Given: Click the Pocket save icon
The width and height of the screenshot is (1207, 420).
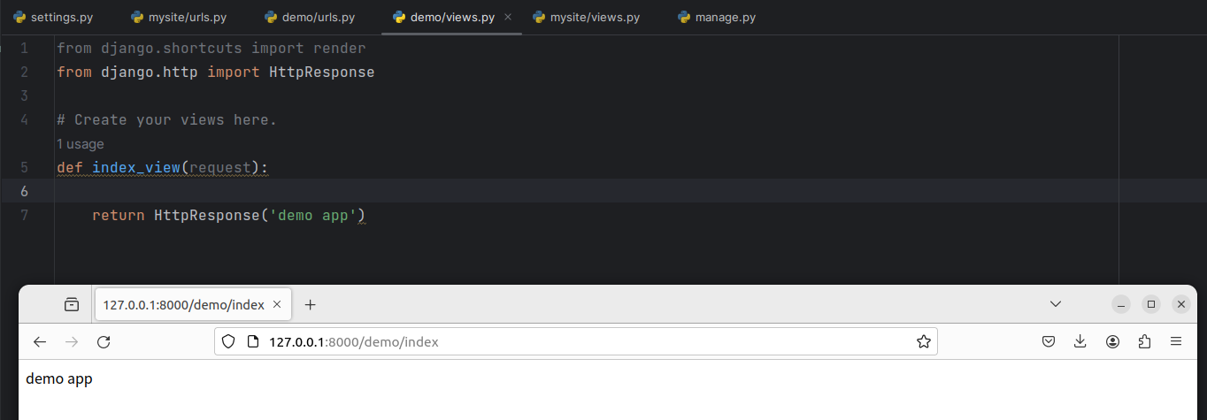Looking at the screenshot, I should [x=1048, y=342].
